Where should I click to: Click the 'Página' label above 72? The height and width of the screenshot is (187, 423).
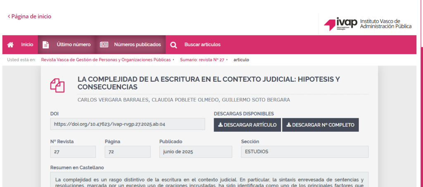point(112,142)
